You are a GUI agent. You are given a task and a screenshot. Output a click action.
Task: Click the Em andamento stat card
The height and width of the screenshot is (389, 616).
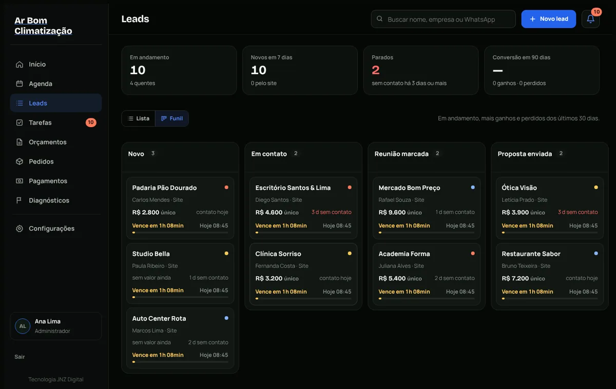pyautogui.click(x=179, y=70)
